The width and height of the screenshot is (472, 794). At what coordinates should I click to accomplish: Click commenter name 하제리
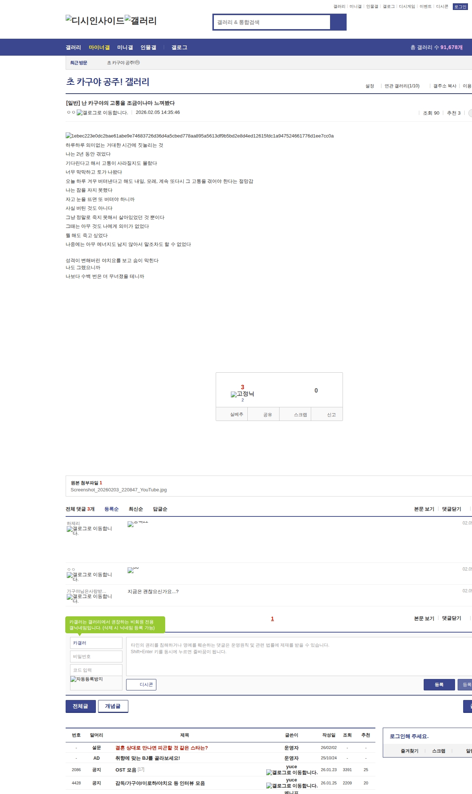tap(73, 523)
